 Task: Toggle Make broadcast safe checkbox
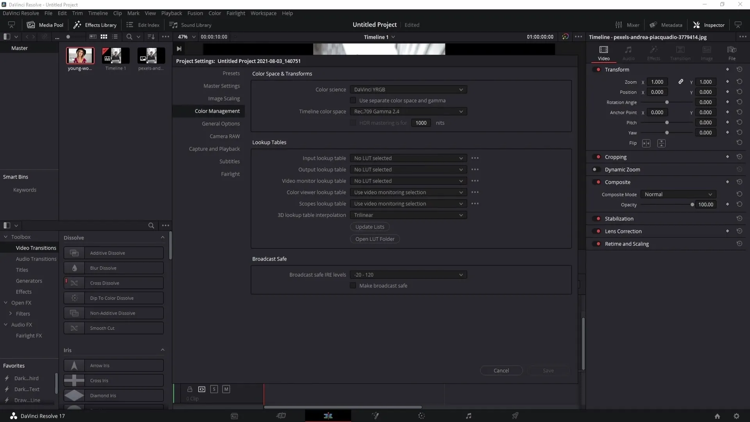click(x=354, y=286)
